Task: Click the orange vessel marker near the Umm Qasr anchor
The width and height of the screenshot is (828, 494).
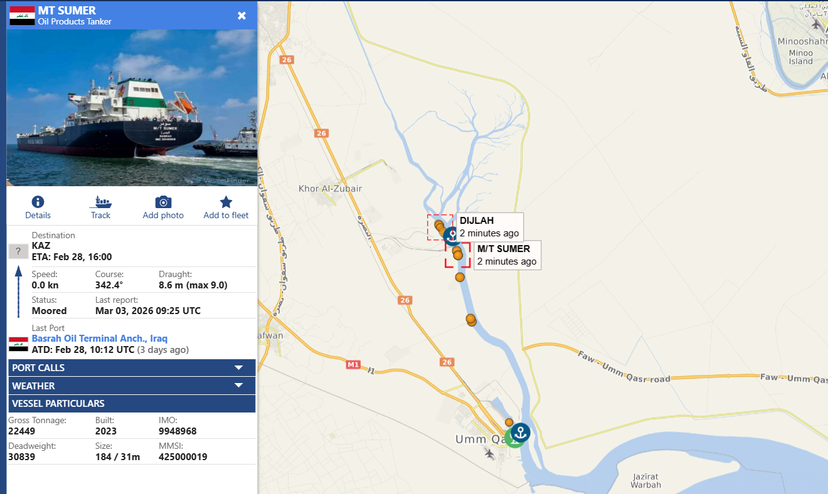Action: [509, 423]
